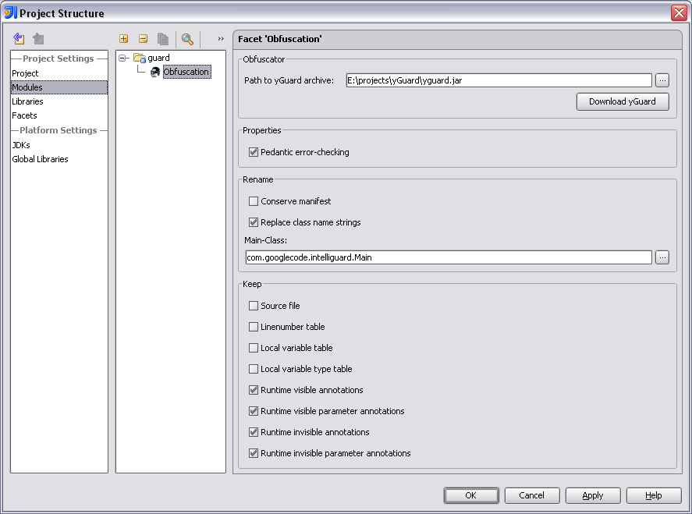Screen dimensions: 692x514
Task: Click the remove (minus) toolbar icon
Action: (143, 39)
